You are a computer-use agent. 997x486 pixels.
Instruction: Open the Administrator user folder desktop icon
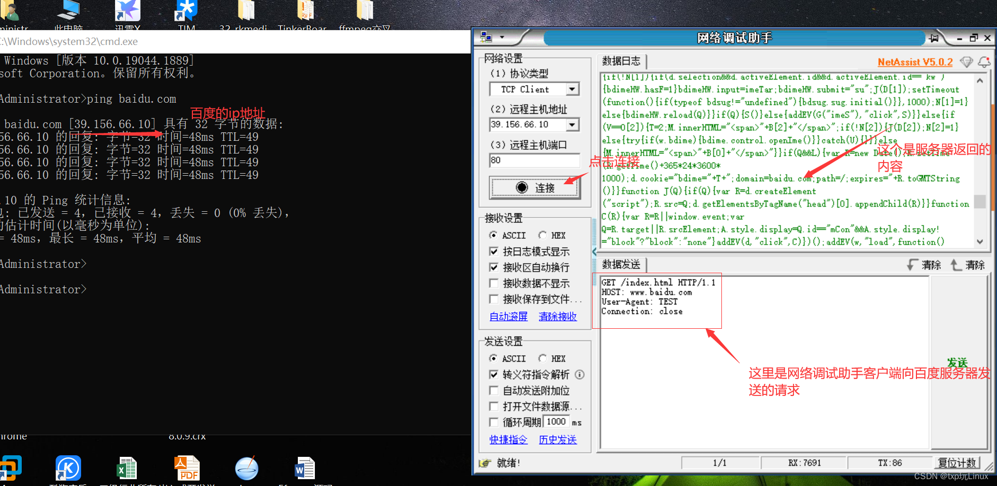[12, 15]
